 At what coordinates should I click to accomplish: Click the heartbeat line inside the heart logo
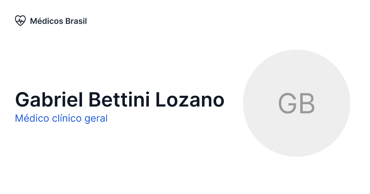[20, 21]
